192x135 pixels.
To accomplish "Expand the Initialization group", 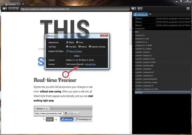I will tap(133, 28).
